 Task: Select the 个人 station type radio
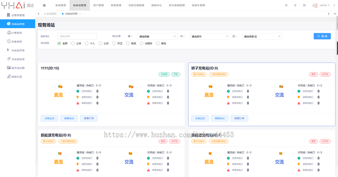(87, 43)
